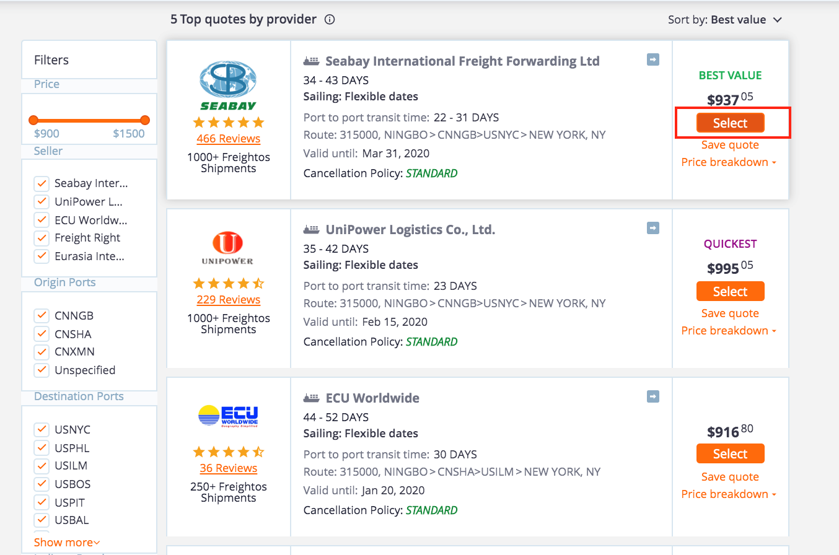Select the Seabay $937 quote

pos(730,123)
